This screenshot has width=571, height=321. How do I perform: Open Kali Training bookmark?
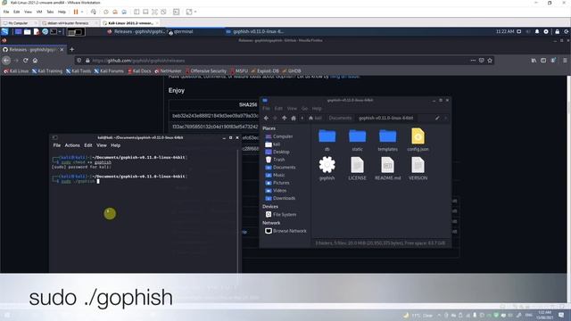(x=47, y=71)
